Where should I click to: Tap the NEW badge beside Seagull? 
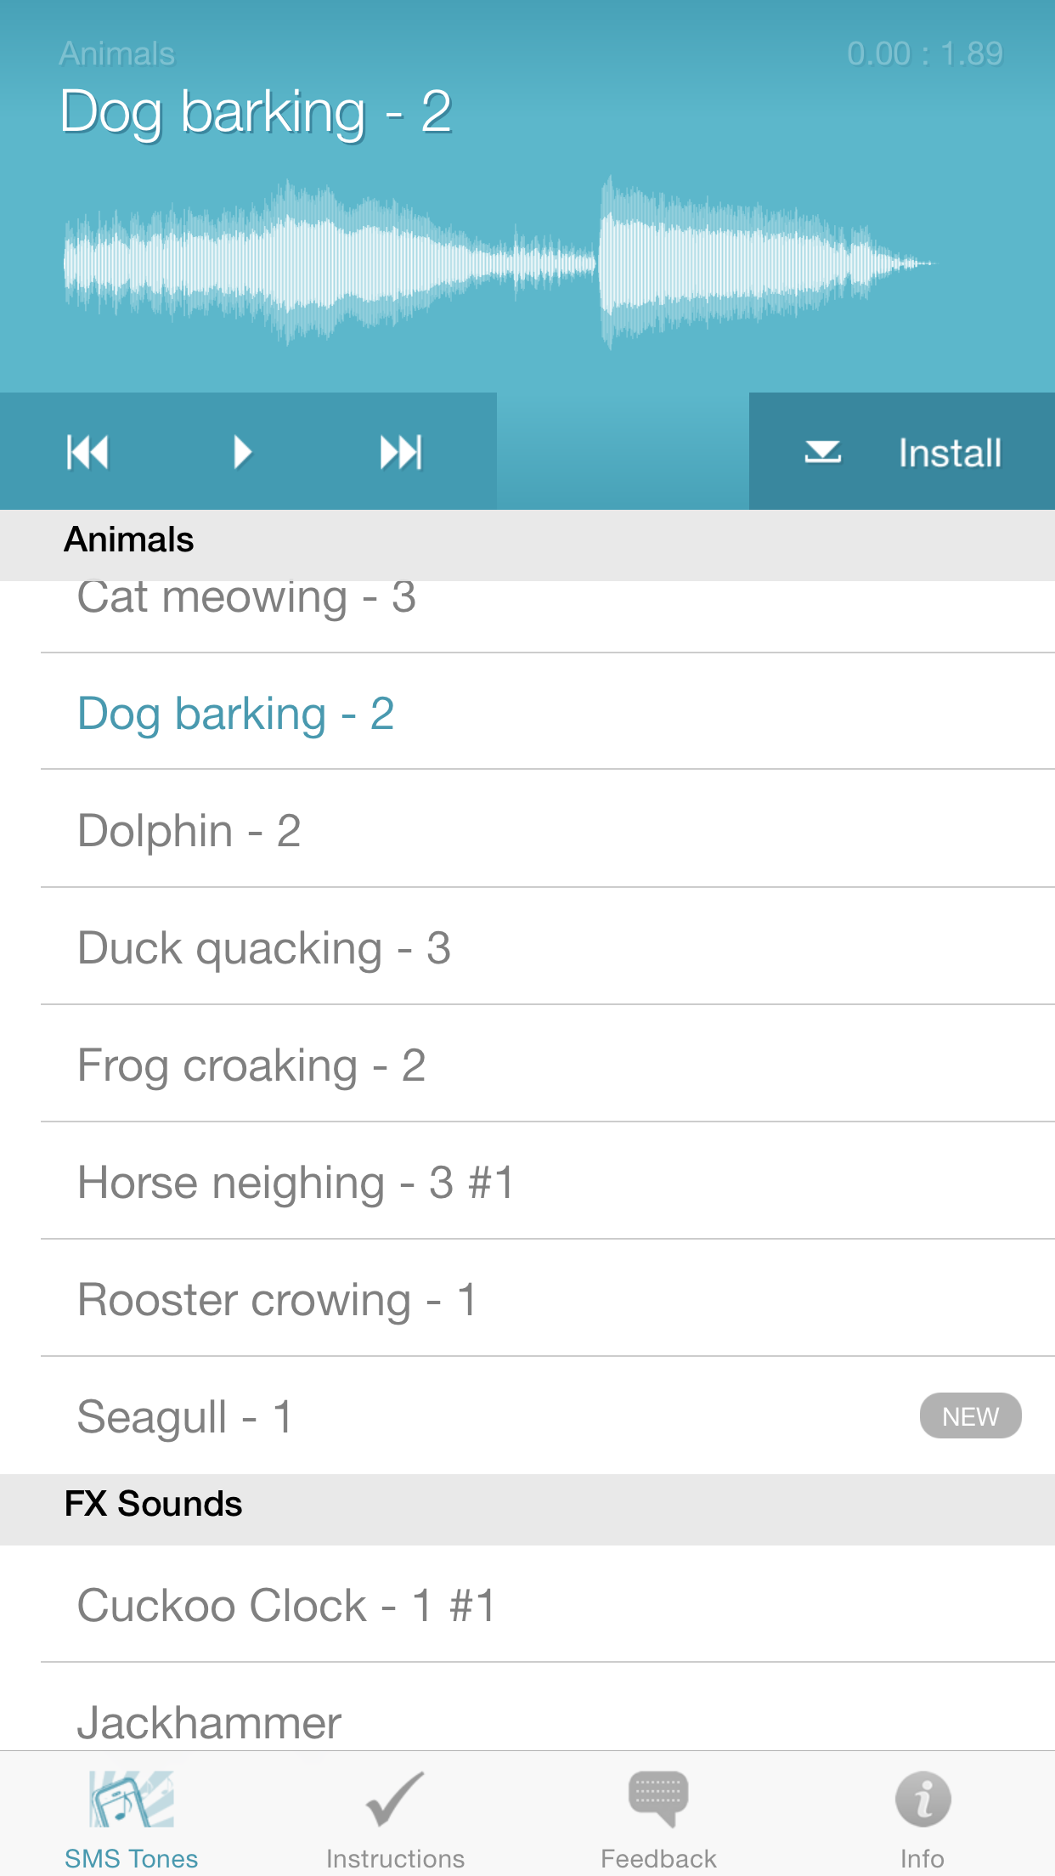point(970,1416)
